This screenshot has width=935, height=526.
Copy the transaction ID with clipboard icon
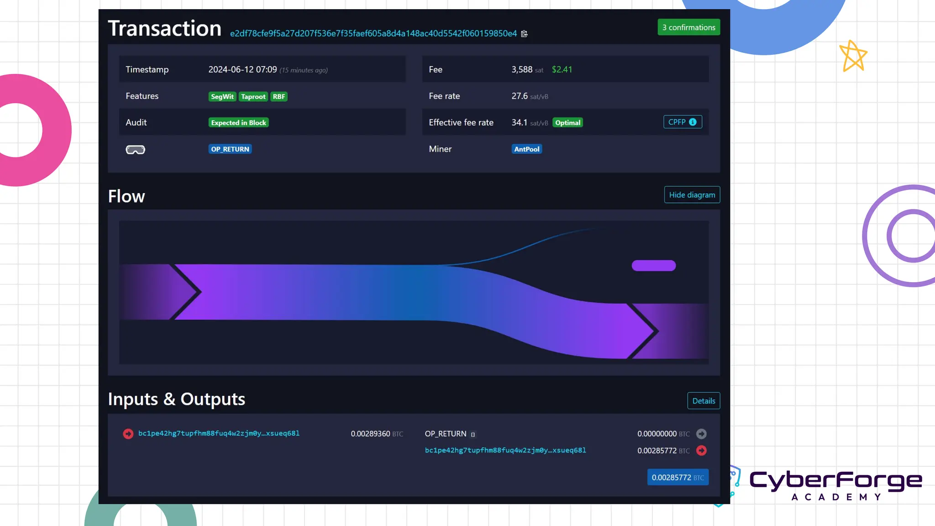pyautogui.click(x=524, y=34)
